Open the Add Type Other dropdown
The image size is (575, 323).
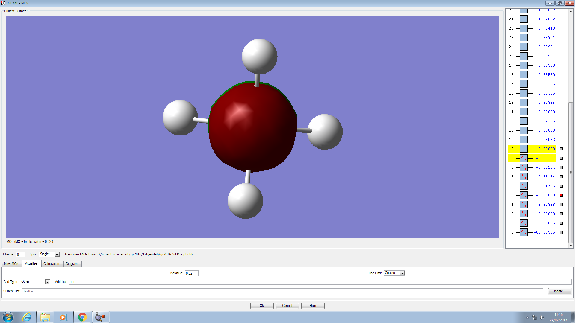[x=47, y=282]
